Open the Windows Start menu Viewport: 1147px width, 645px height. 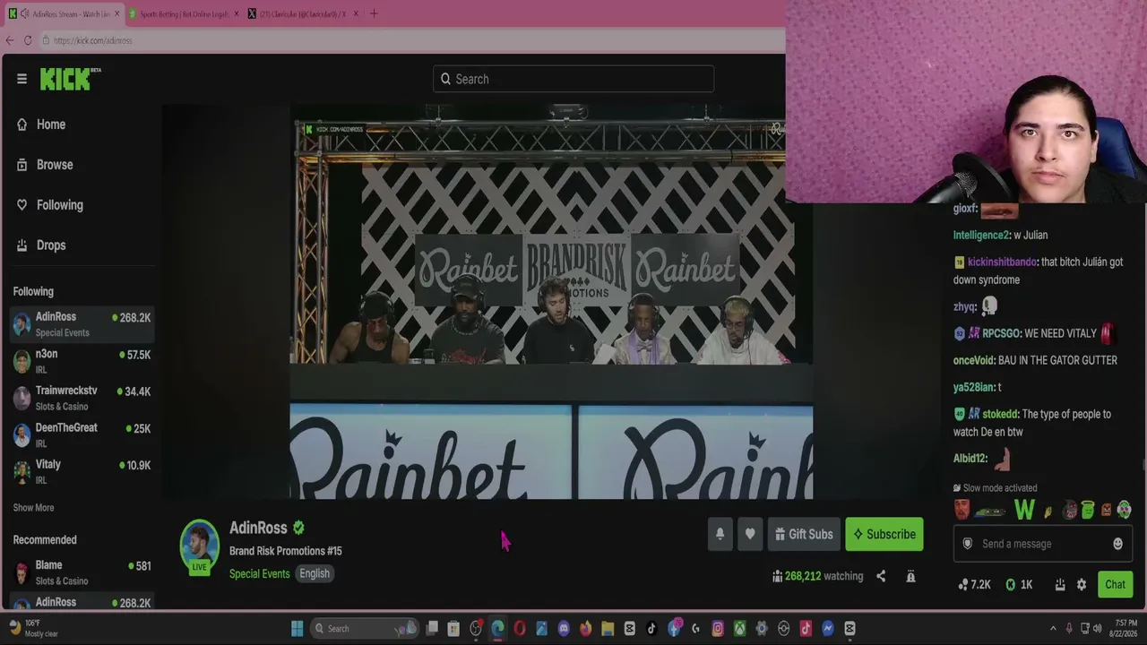click(x=297, y=628)
